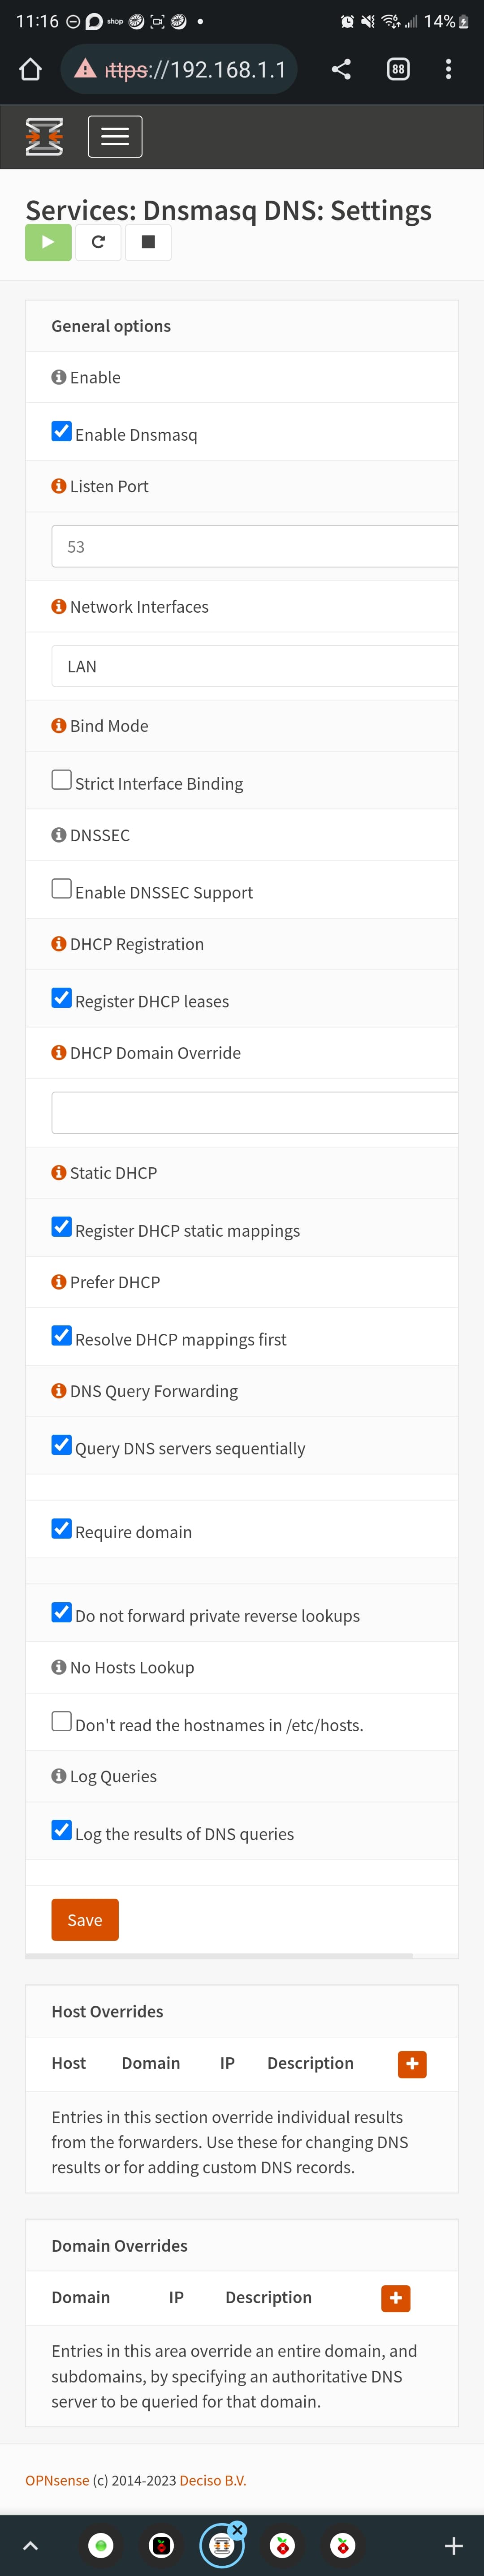
Task: Tap the browser share icon
Action: tap(341, 69)
